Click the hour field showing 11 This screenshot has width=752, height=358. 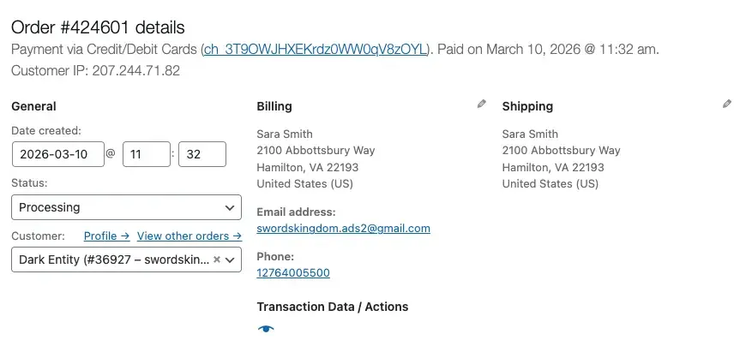(x=147, y=154)
